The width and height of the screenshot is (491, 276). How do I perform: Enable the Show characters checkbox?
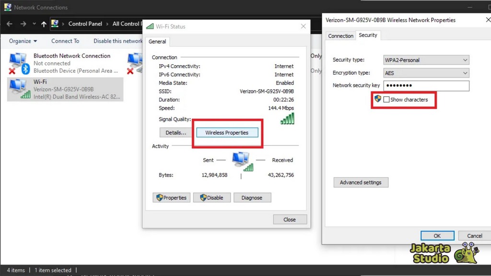click(x=386, y=100)
